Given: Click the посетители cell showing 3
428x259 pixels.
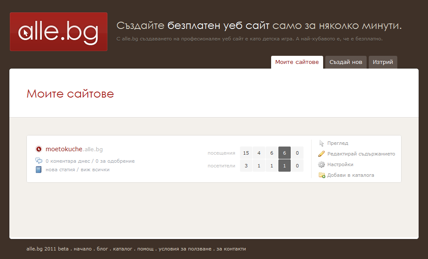Looking at the screenshot, I should [246, 166].
